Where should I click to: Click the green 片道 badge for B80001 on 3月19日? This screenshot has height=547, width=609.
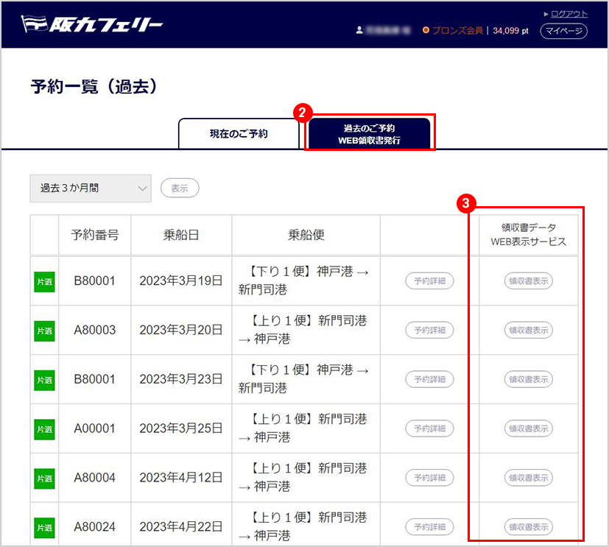(x=44, y=281)
